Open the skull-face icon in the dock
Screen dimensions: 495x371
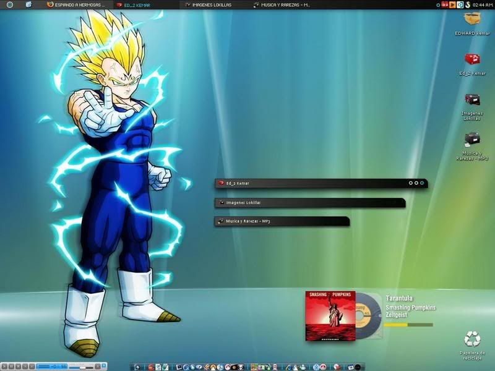(241, 367)
